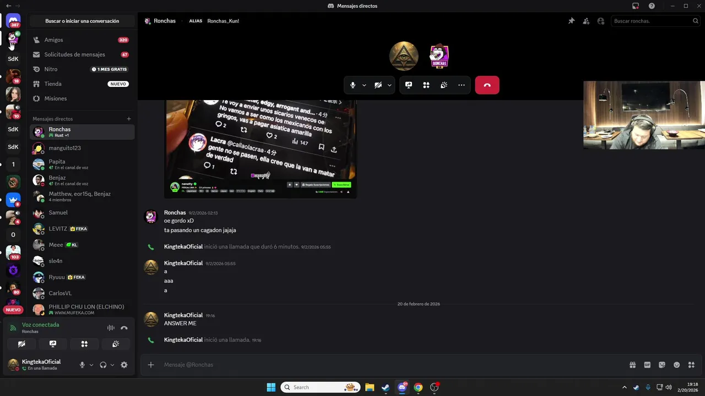Viewport: 705px width, 396px height.
Task: Toggle camera button in voice panel
Action: coord(21,344)
